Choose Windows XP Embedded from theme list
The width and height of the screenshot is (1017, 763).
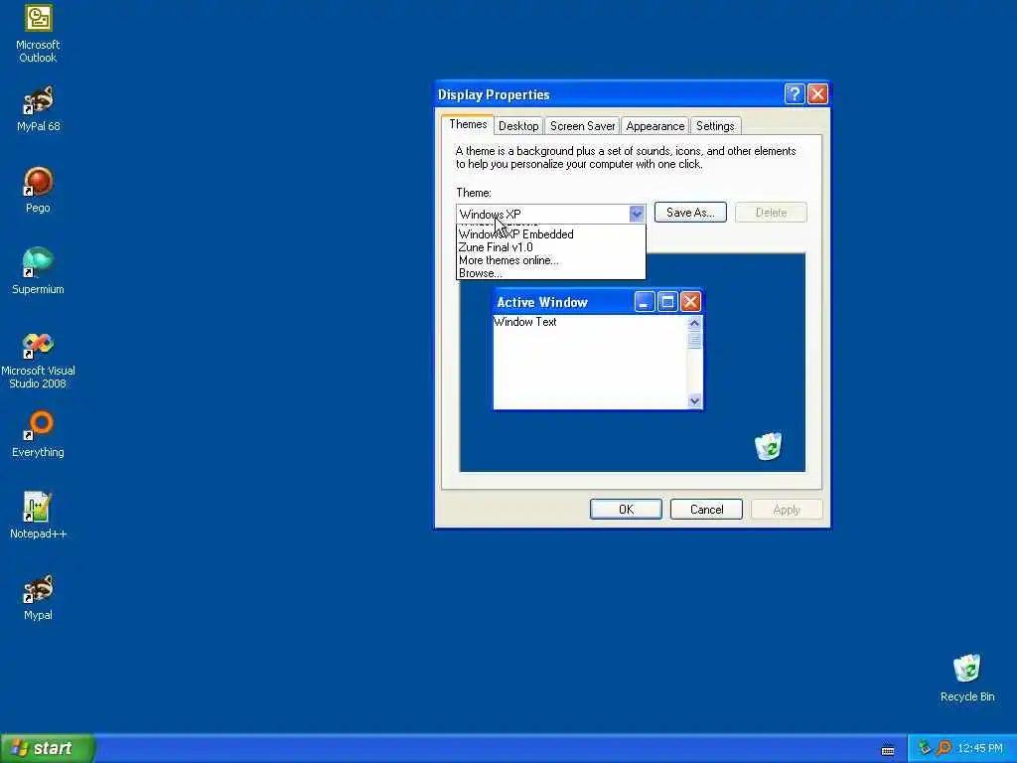550,234
